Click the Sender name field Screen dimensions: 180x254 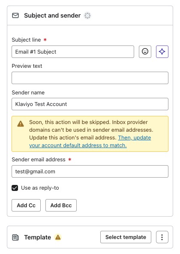point(90,104)
